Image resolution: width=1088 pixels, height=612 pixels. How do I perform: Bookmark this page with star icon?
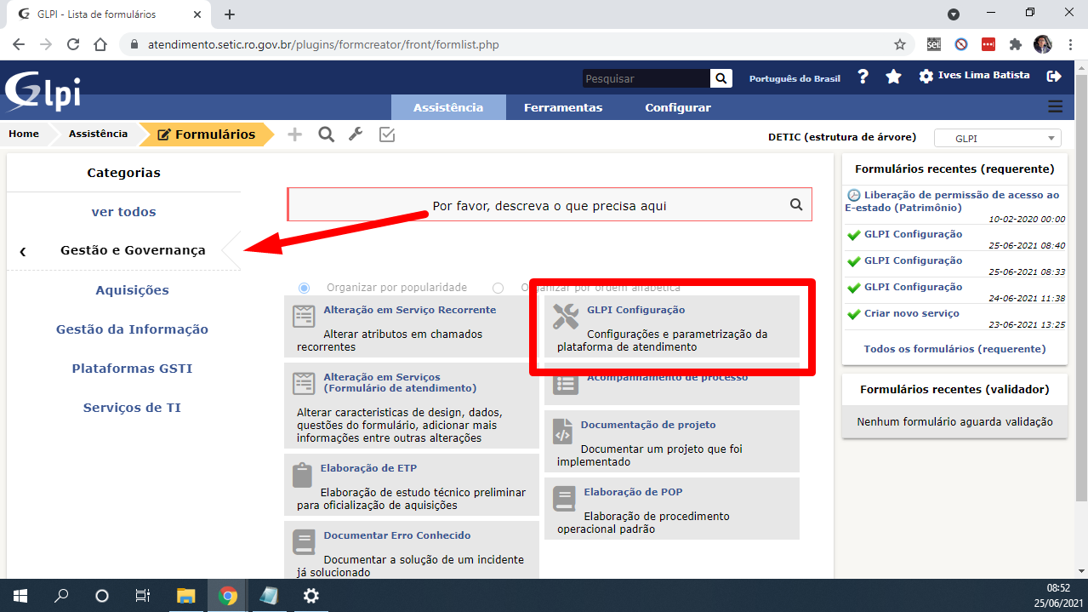[x=900, y=44]
